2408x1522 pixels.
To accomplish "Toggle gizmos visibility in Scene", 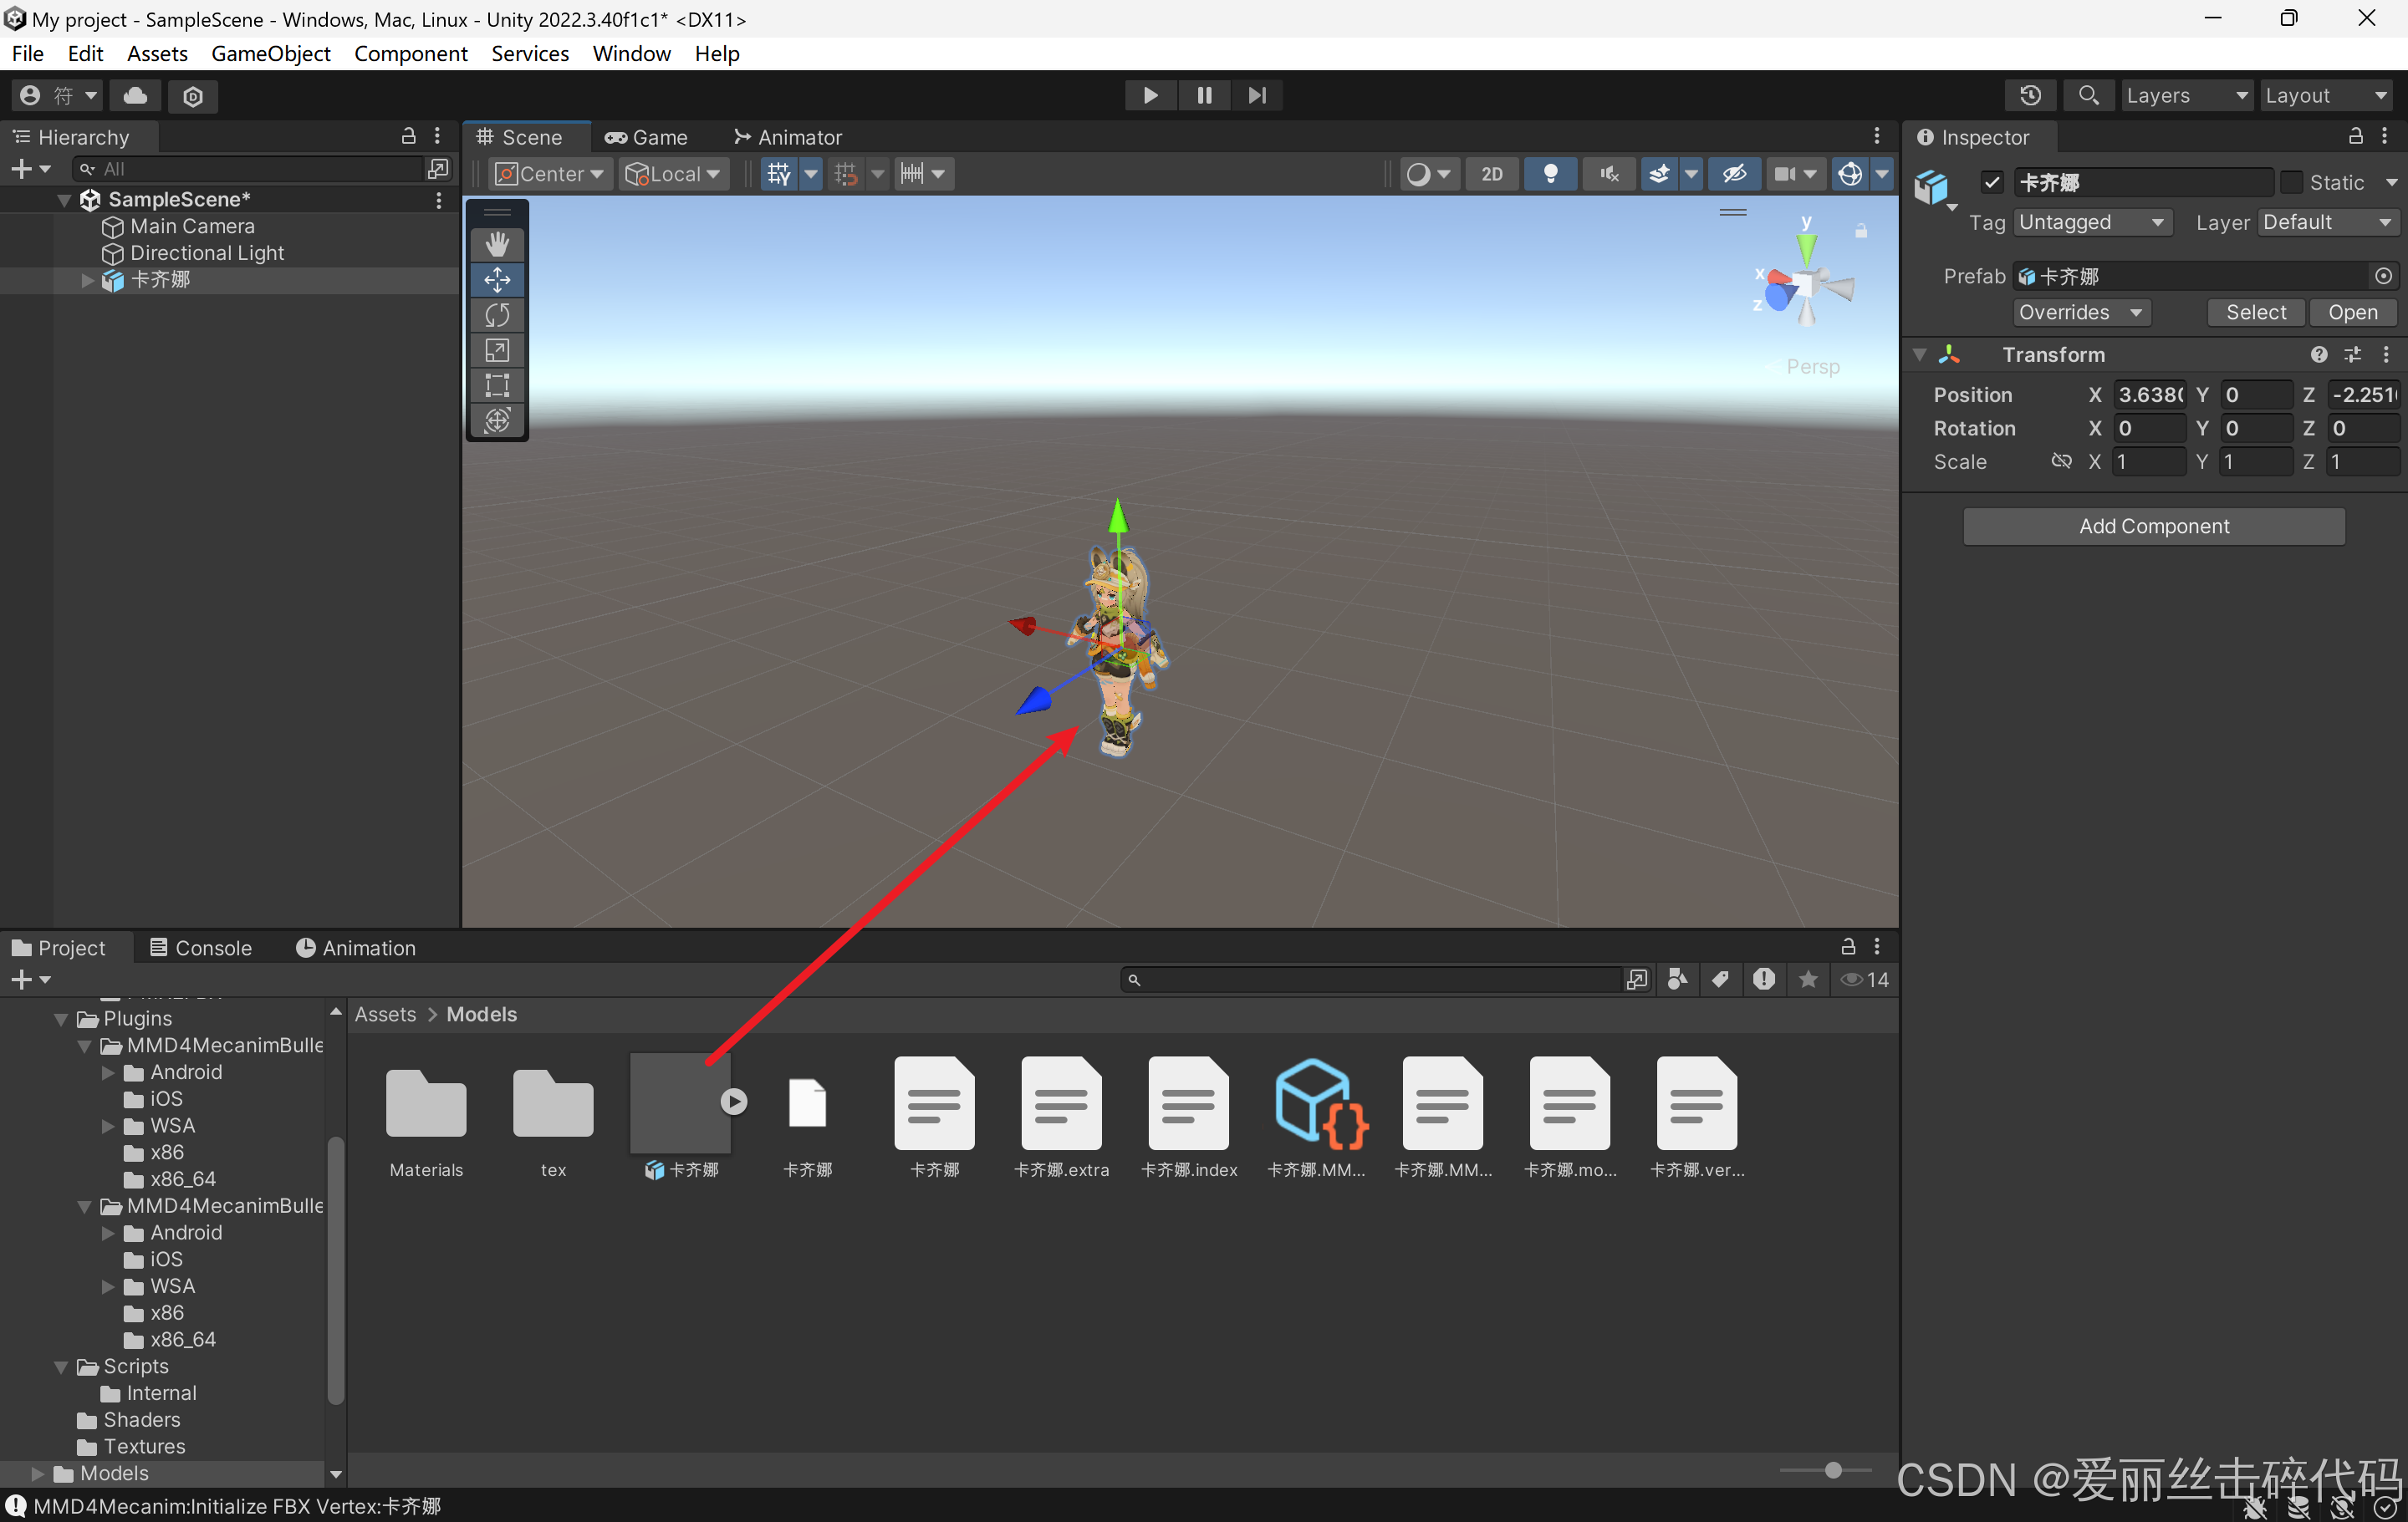I will (x=1850, y=174).
